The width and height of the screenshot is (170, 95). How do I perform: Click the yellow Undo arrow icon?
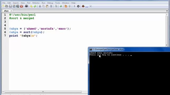31,6
